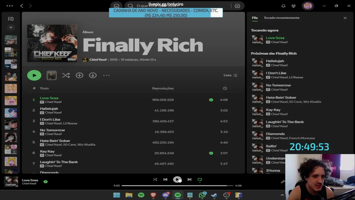Image resolution: width=355 pixels, height=200 pixels.
Task: Open Spotify Home via the house icon
Action: [x=116, y=6]
